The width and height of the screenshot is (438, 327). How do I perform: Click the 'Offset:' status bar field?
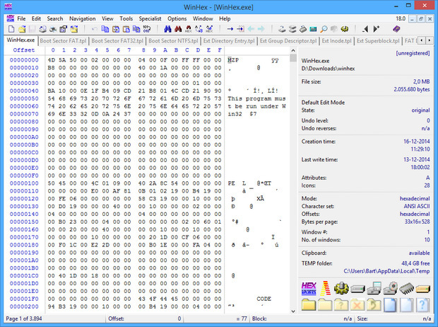144,319
